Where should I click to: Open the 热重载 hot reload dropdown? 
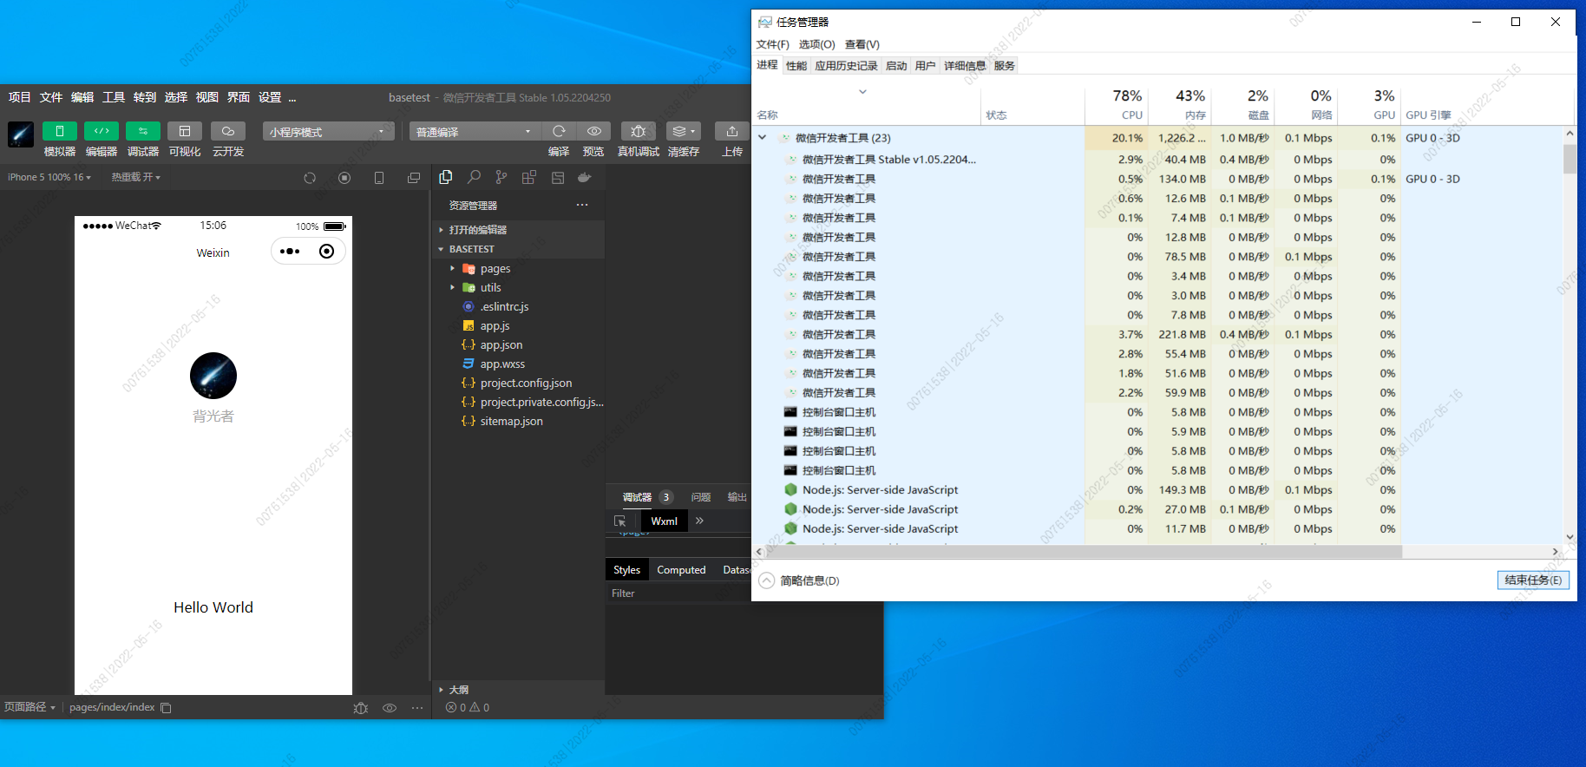tap(136, 177)
